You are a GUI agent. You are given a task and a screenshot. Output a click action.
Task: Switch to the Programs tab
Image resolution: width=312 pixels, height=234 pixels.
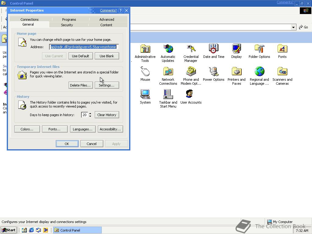pos(69,19)
